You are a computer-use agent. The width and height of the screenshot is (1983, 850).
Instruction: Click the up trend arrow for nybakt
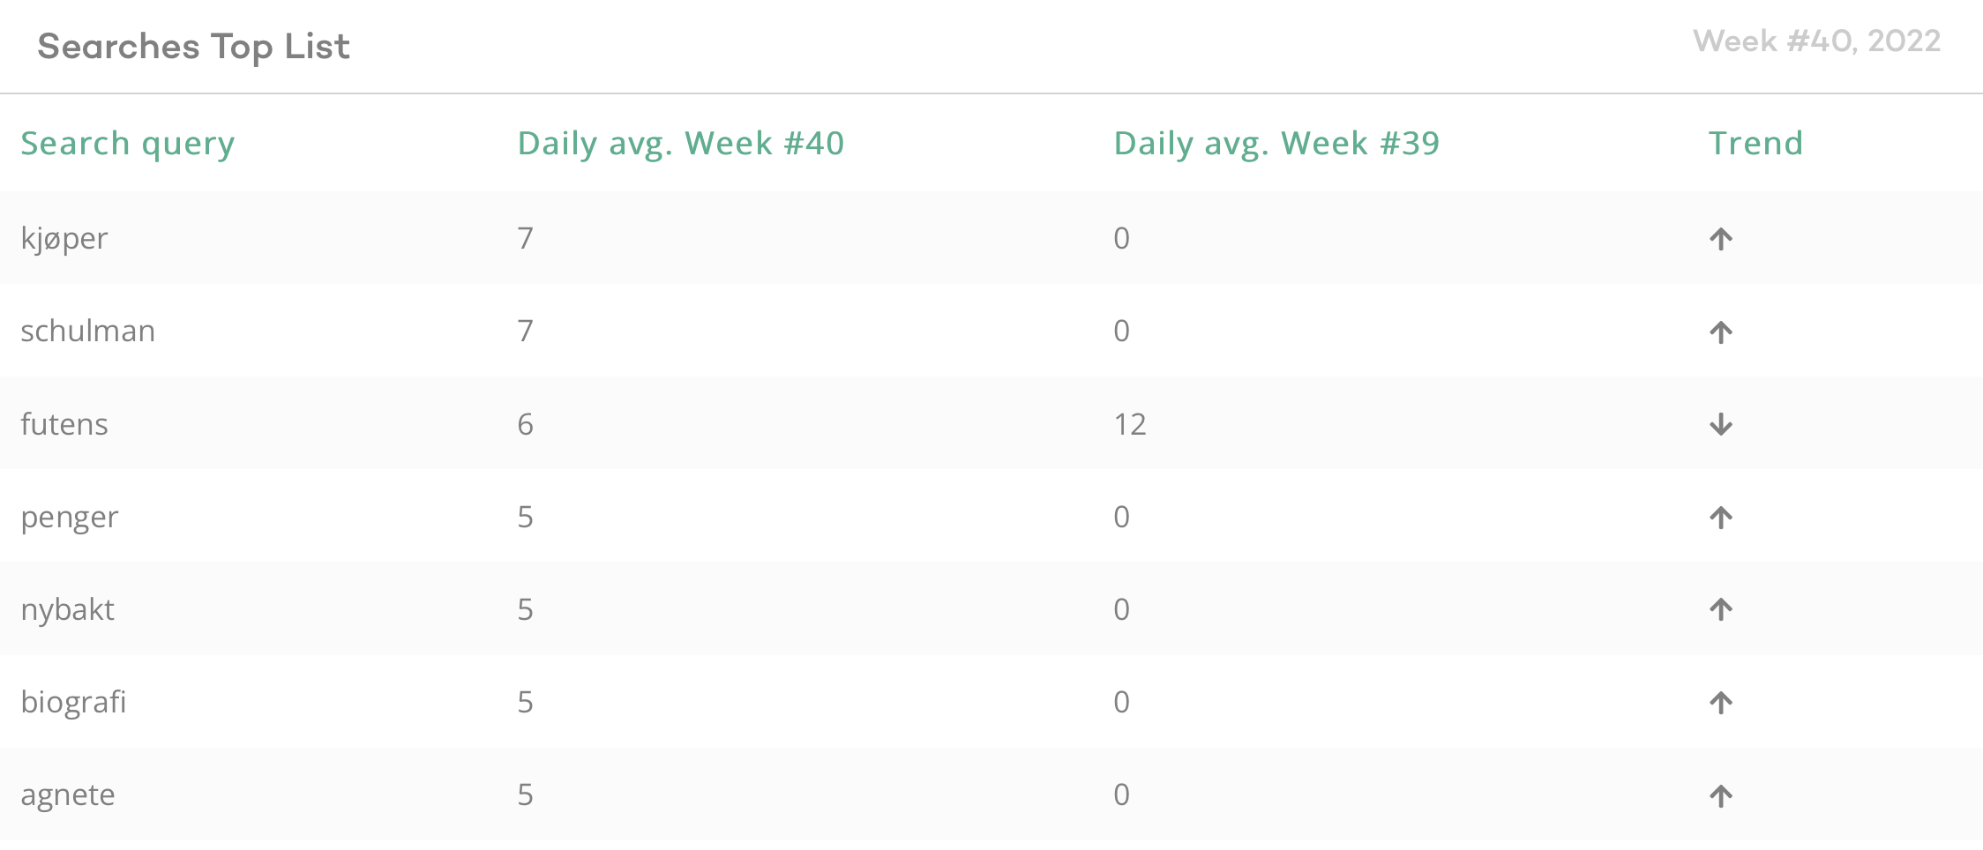point(1720,609)
